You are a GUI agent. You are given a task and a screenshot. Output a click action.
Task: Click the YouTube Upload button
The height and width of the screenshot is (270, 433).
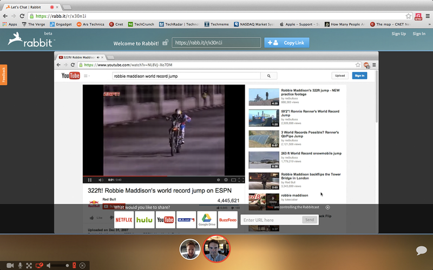point(340,76)
